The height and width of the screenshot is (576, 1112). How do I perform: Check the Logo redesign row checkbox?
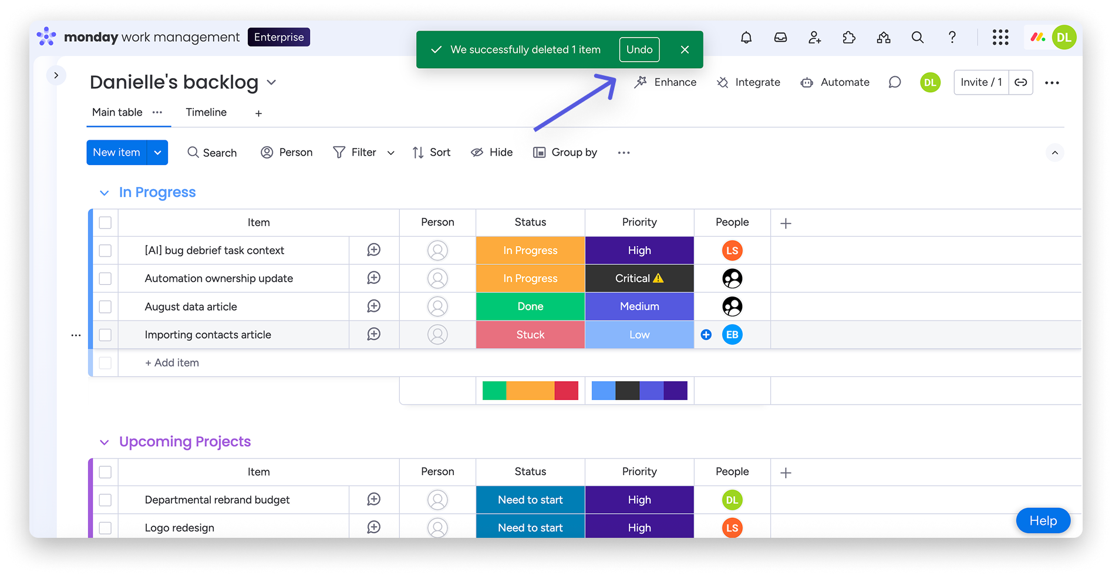point(105,527)
